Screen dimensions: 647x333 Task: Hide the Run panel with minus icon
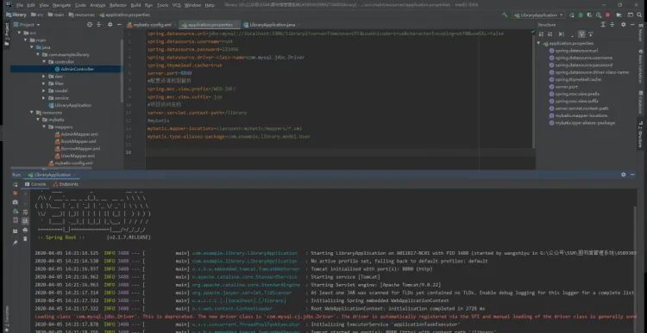point(632,175)
